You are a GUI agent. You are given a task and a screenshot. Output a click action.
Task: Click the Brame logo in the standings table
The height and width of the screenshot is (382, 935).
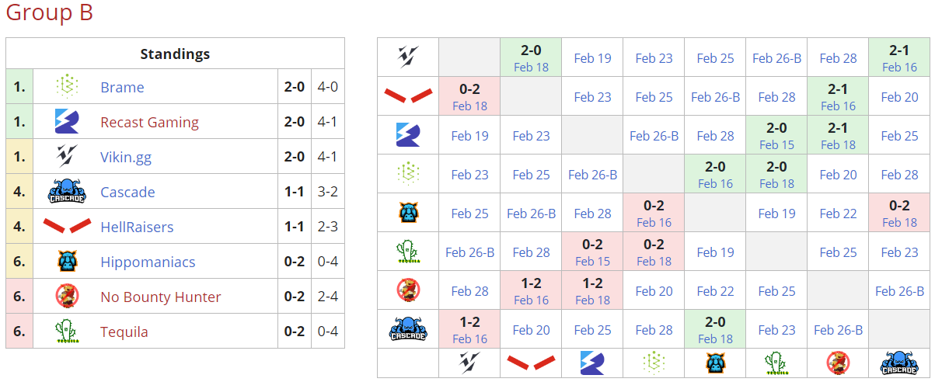coord(67,87)
